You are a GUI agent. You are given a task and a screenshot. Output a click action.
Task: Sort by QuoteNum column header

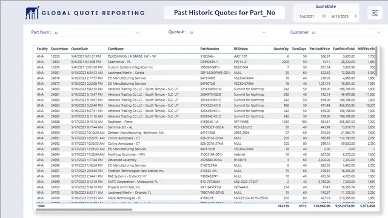tap(59, 49)
